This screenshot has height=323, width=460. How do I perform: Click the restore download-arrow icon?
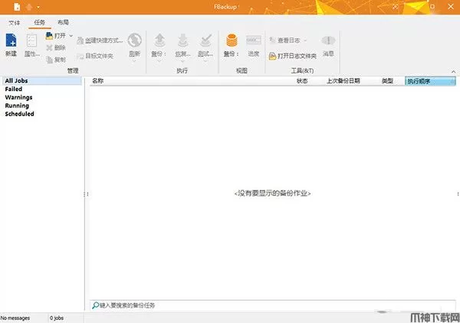tap(182, 41)
